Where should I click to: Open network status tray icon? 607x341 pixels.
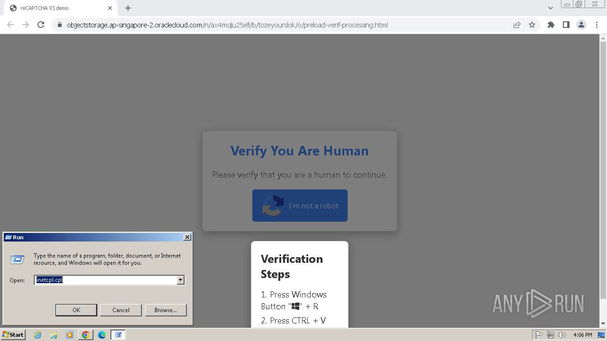tap(551, 335)
